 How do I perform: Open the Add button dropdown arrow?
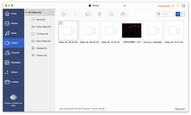[x=67, y=14]
